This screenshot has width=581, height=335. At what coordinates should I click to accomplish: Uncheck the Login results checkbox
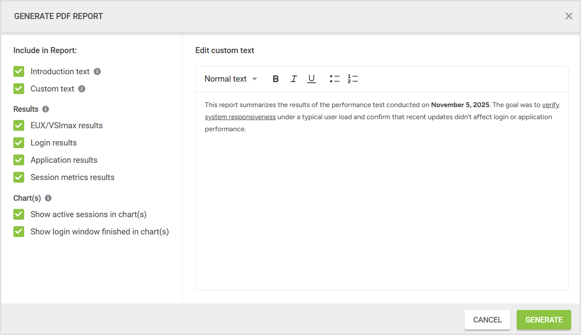[x=19, y=143]
